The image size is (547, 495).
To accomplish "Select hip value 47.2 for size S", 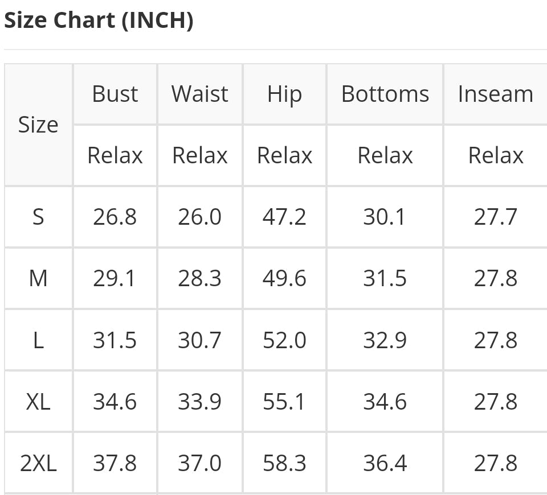I will (x=284, y=217).
